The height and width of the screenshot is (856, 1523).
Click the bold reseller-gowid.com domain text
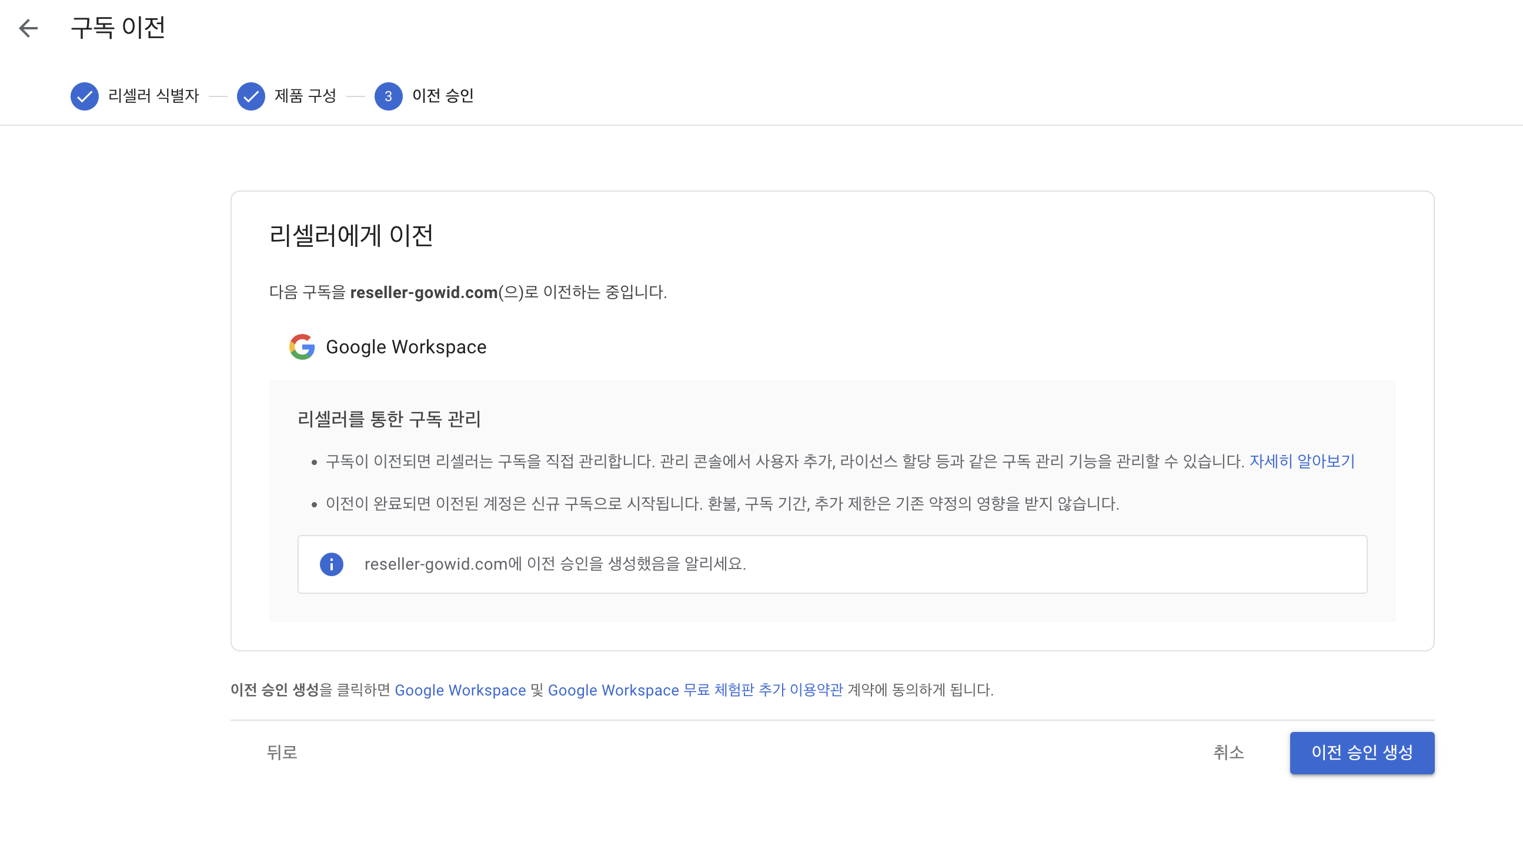424,292
